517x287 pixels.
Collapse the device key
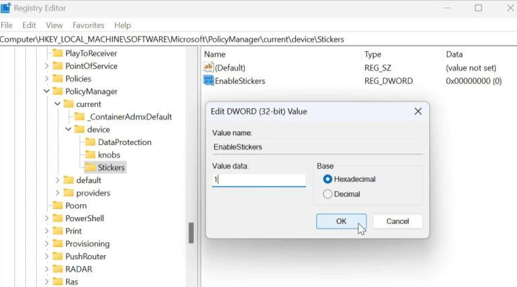click(68, 129)
